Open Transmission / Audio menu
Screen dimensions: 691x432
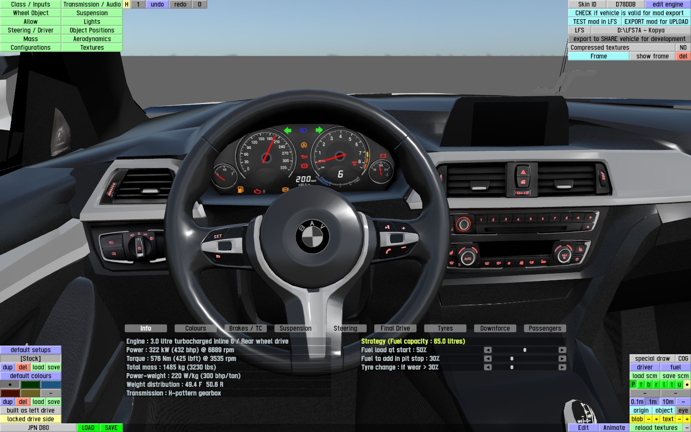click(92, 4)
